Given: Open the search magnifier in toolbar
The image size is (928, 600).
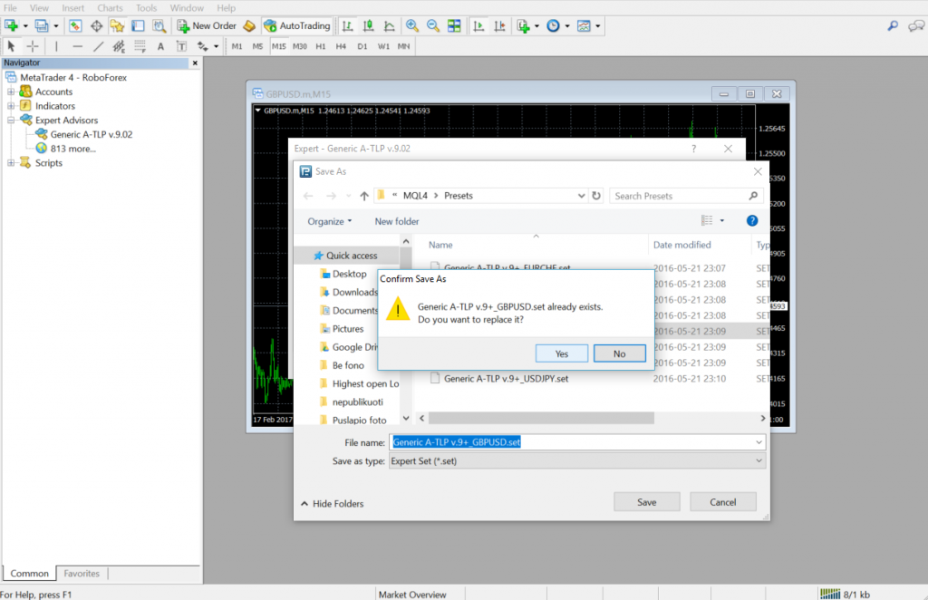Looking at the screenshot, I should [893, 25].
